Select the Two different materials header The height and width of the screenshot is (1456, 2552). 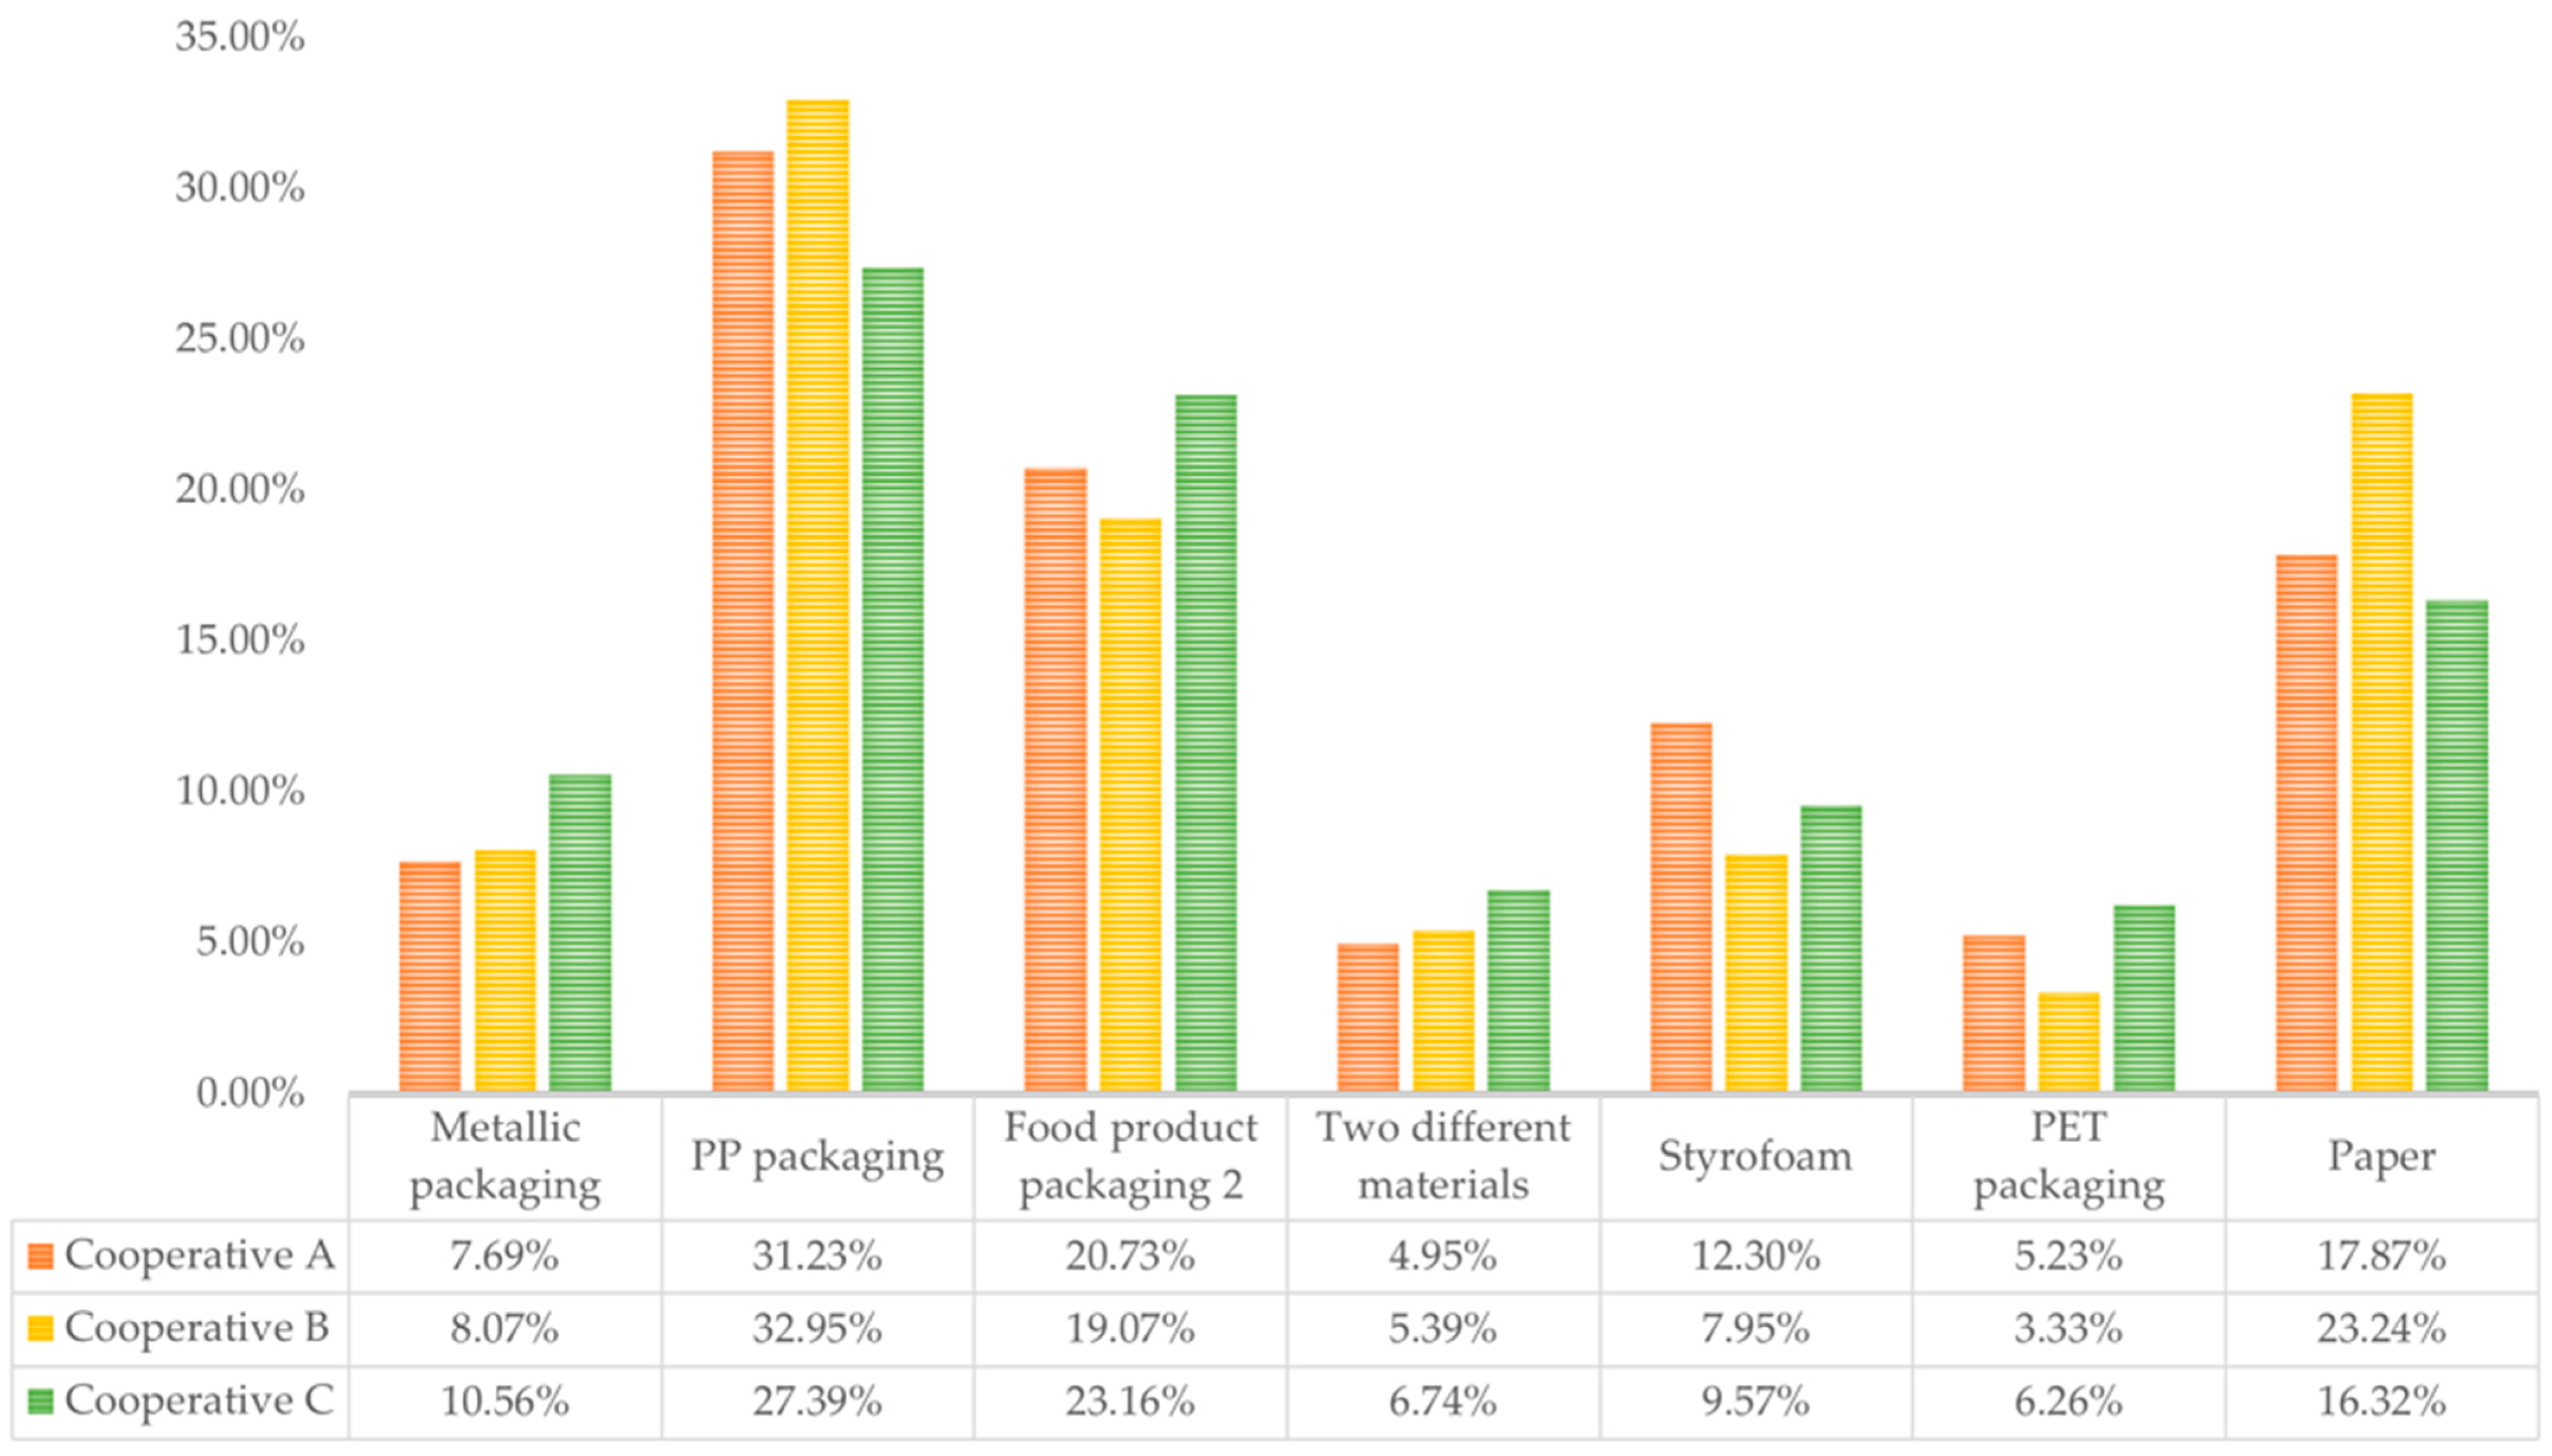(1443, 1157)
